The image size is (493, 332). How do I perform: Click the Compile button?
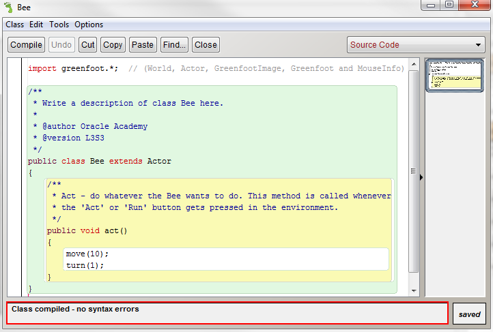[x=26, y=45]
